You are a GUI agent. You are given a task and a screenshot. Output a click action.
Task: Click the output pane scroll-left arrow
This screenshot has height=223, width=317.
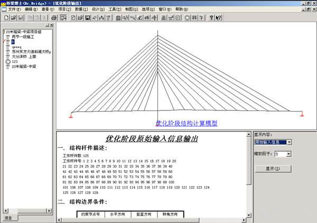59,220
